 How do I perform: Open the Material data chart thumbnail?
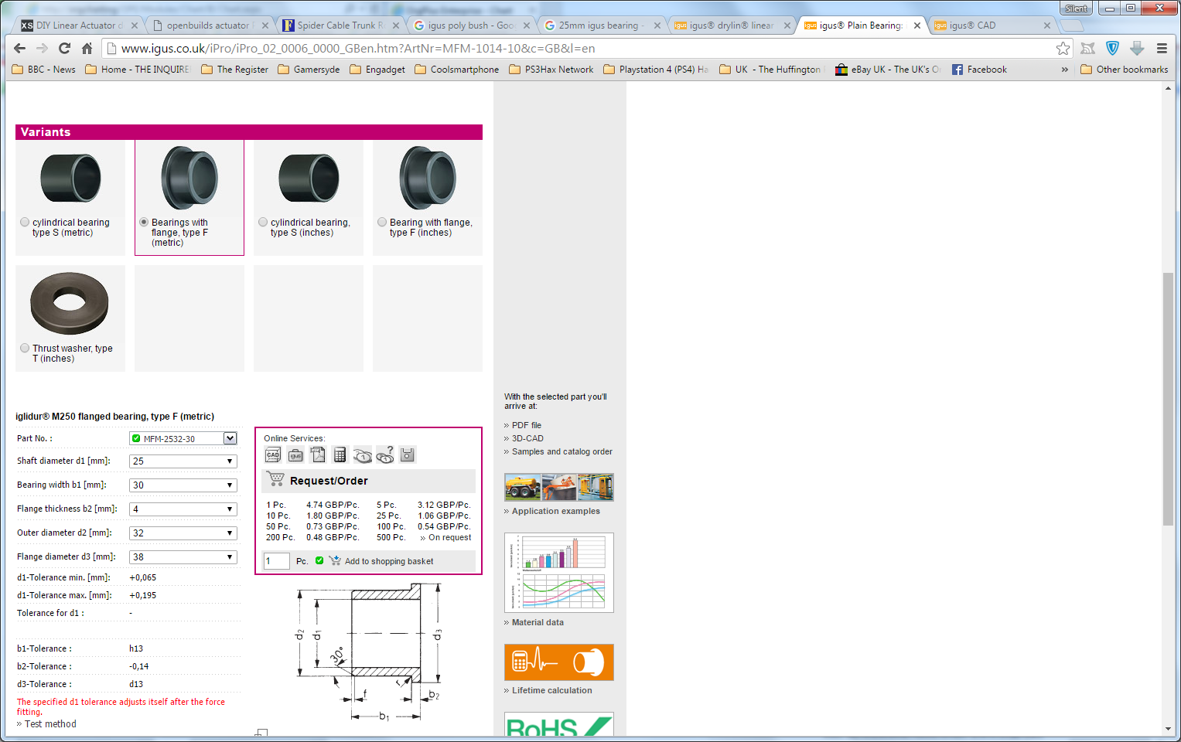[558, 573]
